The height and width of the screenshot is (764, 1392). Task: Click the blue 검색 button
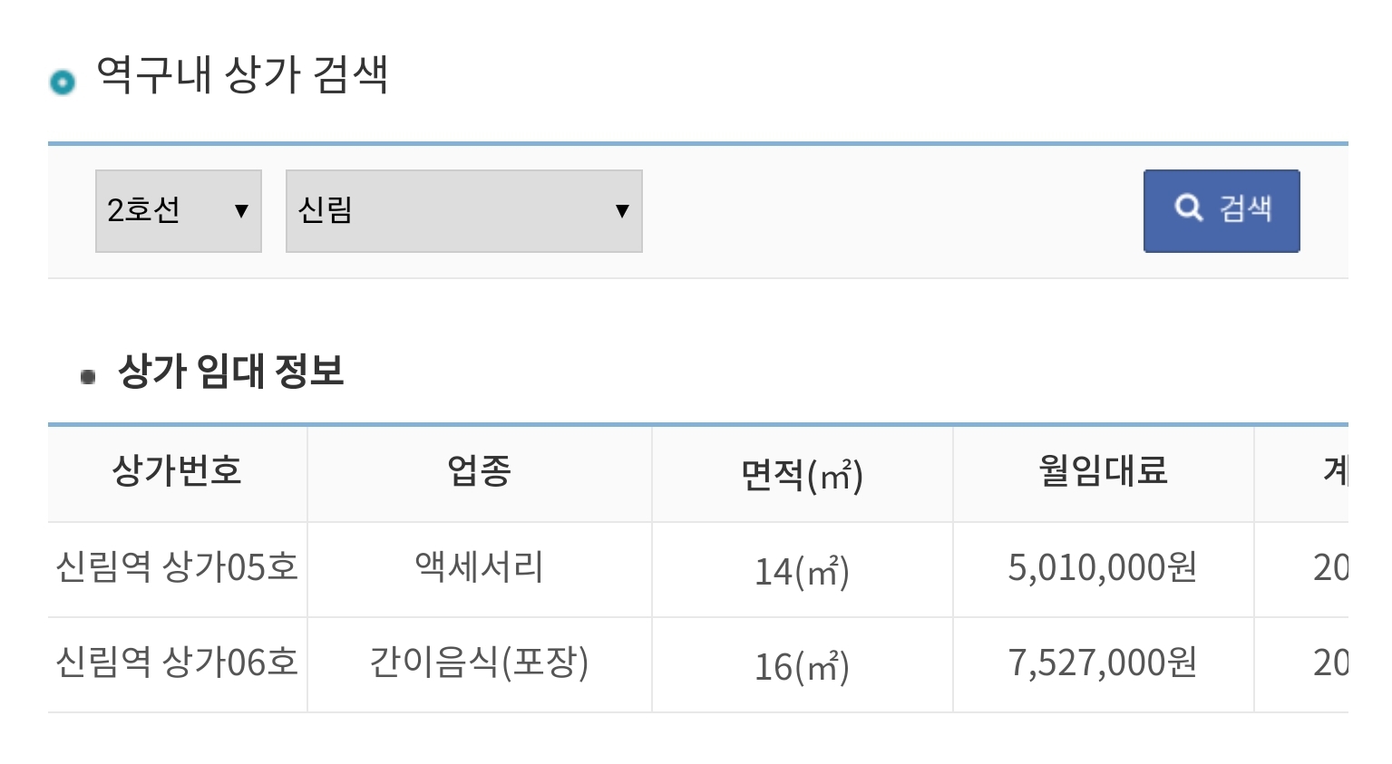tap(1222, 211)
